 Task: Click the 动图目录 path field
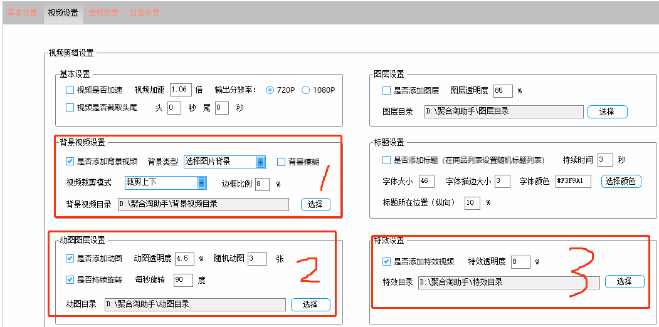coord(196,304)
